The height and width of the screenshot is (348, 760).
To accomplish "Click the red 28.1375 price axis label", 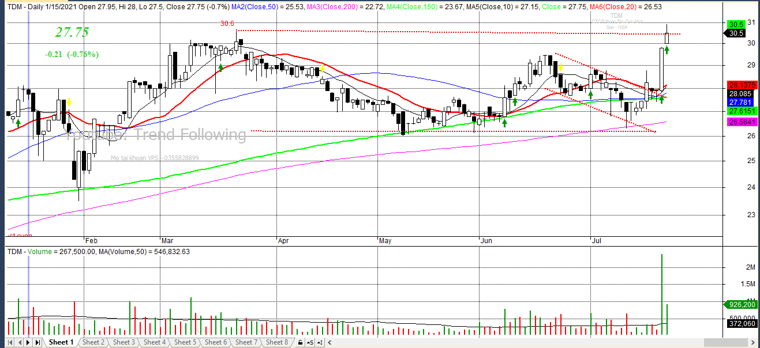I will pos(740,85).
